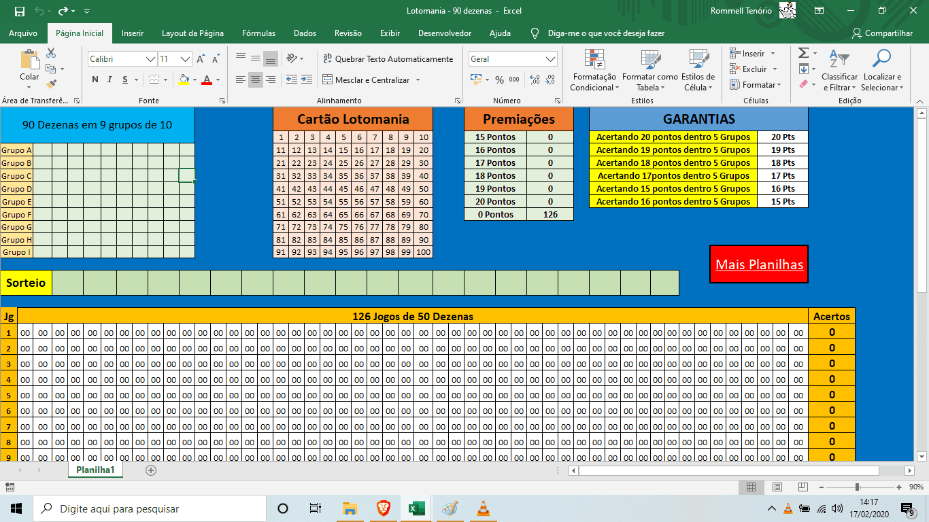The image size is (929, 522).
Task: Add a new sheet with plus icon
Action: click(x=151, y=470)
